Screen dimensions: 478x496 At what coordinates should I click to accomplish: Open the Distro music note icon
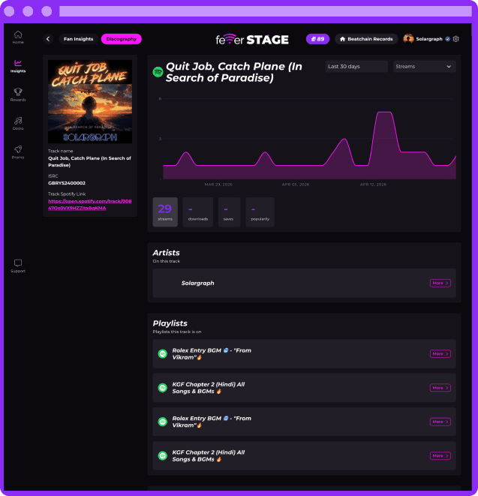18,123
